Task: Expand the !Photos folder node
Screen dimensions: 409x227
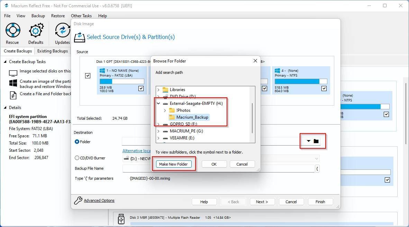Action: [165, 110]
